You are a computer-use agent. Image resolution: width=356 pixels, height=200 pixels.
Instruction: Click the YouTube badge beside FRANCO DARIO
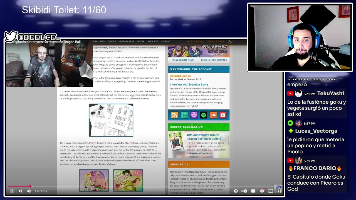(x=290, y=161)
